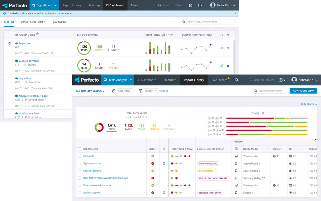Expand My Quality Status menu
Image resolution: width=321 pixels, height=201 pixels.
click(x=90, y=91)
